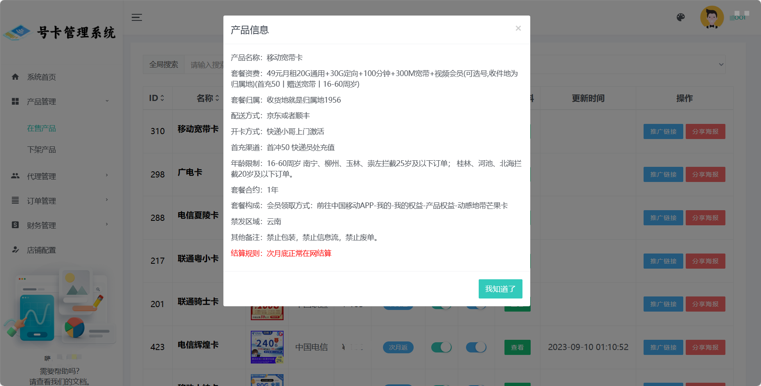Expand the 财务管理 chevron
This screenshot has height=386, width=761.
[107, 224]
